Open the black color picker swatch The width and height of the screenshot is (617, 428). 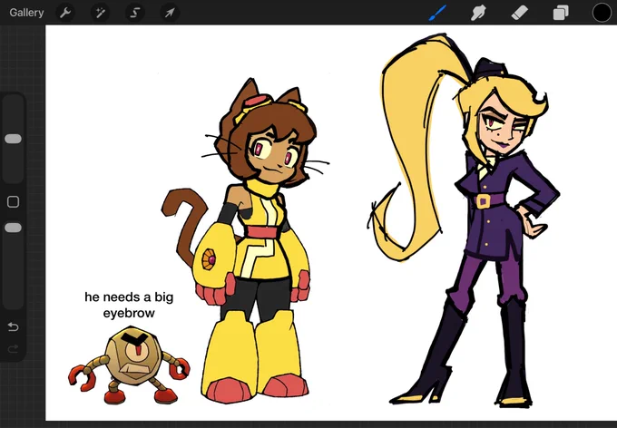[x=602, y=13]
